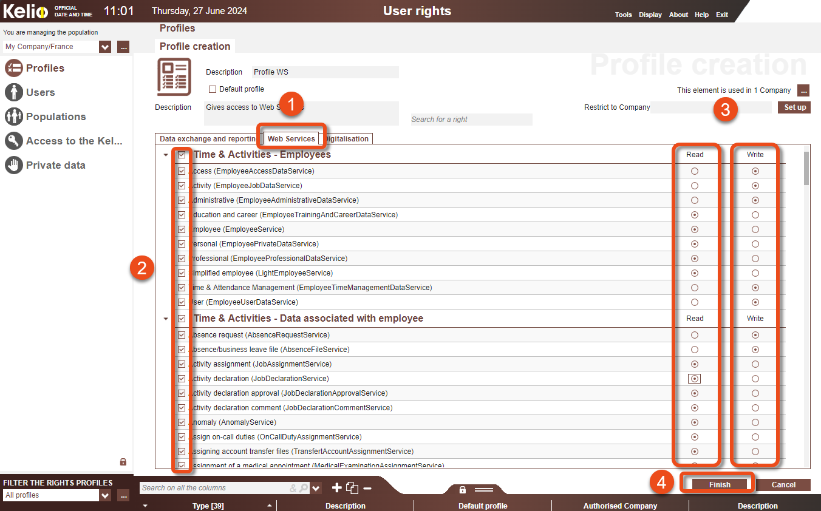Uncheck the AnomalyService row checkbox
Screen dimensions: 821x511
(x=182, y=422)
